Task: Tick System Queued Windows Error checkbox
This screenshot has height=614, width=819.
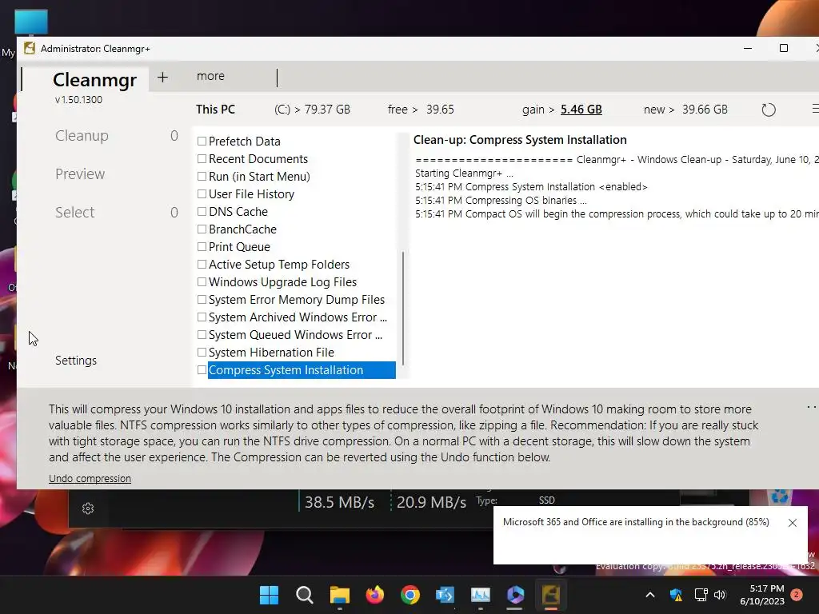Action: click(x=202, y=335)
